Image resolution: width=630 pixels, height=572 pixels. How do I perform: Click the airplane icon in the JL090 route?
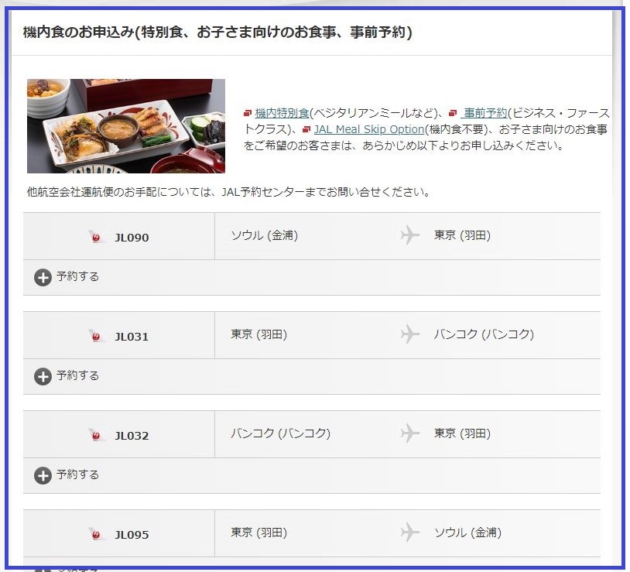click(x=410, y=235)
